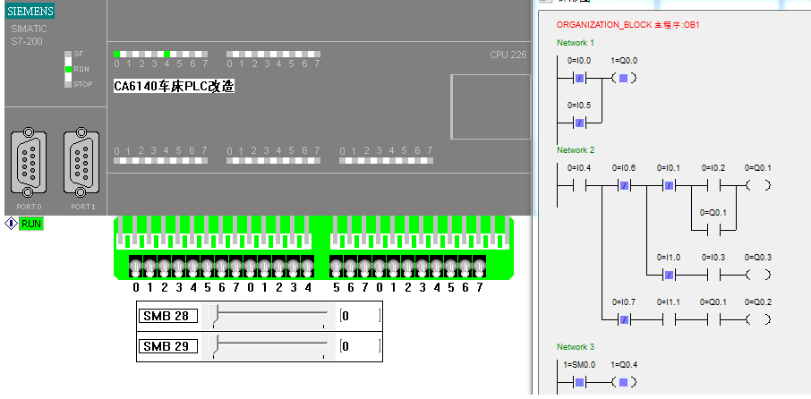Click the Network 1 label
Viewport: 811px width, 399px height.
(x=576, y=43)
